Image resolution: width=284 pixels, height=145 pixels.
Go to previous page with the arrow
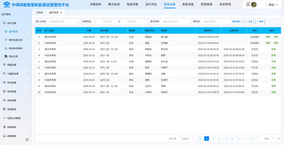[x=200, y=139]
